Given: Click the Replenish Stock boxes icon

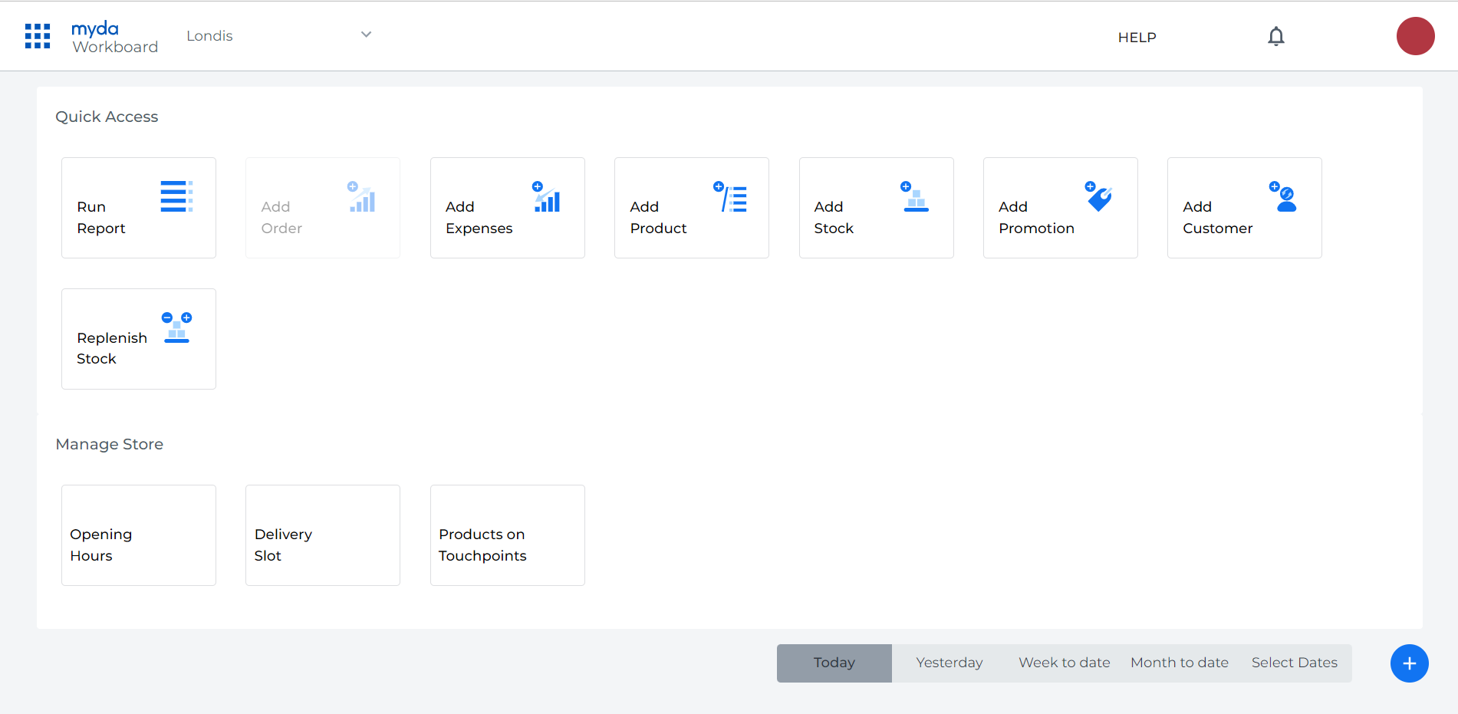Looking at the screenshot, I should [x=176, y=328].
